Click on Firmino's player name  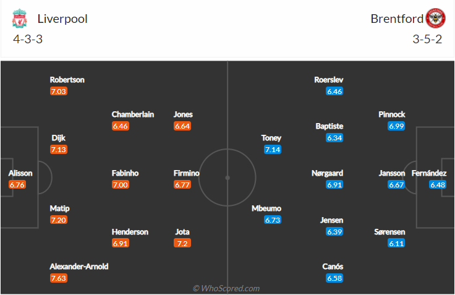(186, 174)
